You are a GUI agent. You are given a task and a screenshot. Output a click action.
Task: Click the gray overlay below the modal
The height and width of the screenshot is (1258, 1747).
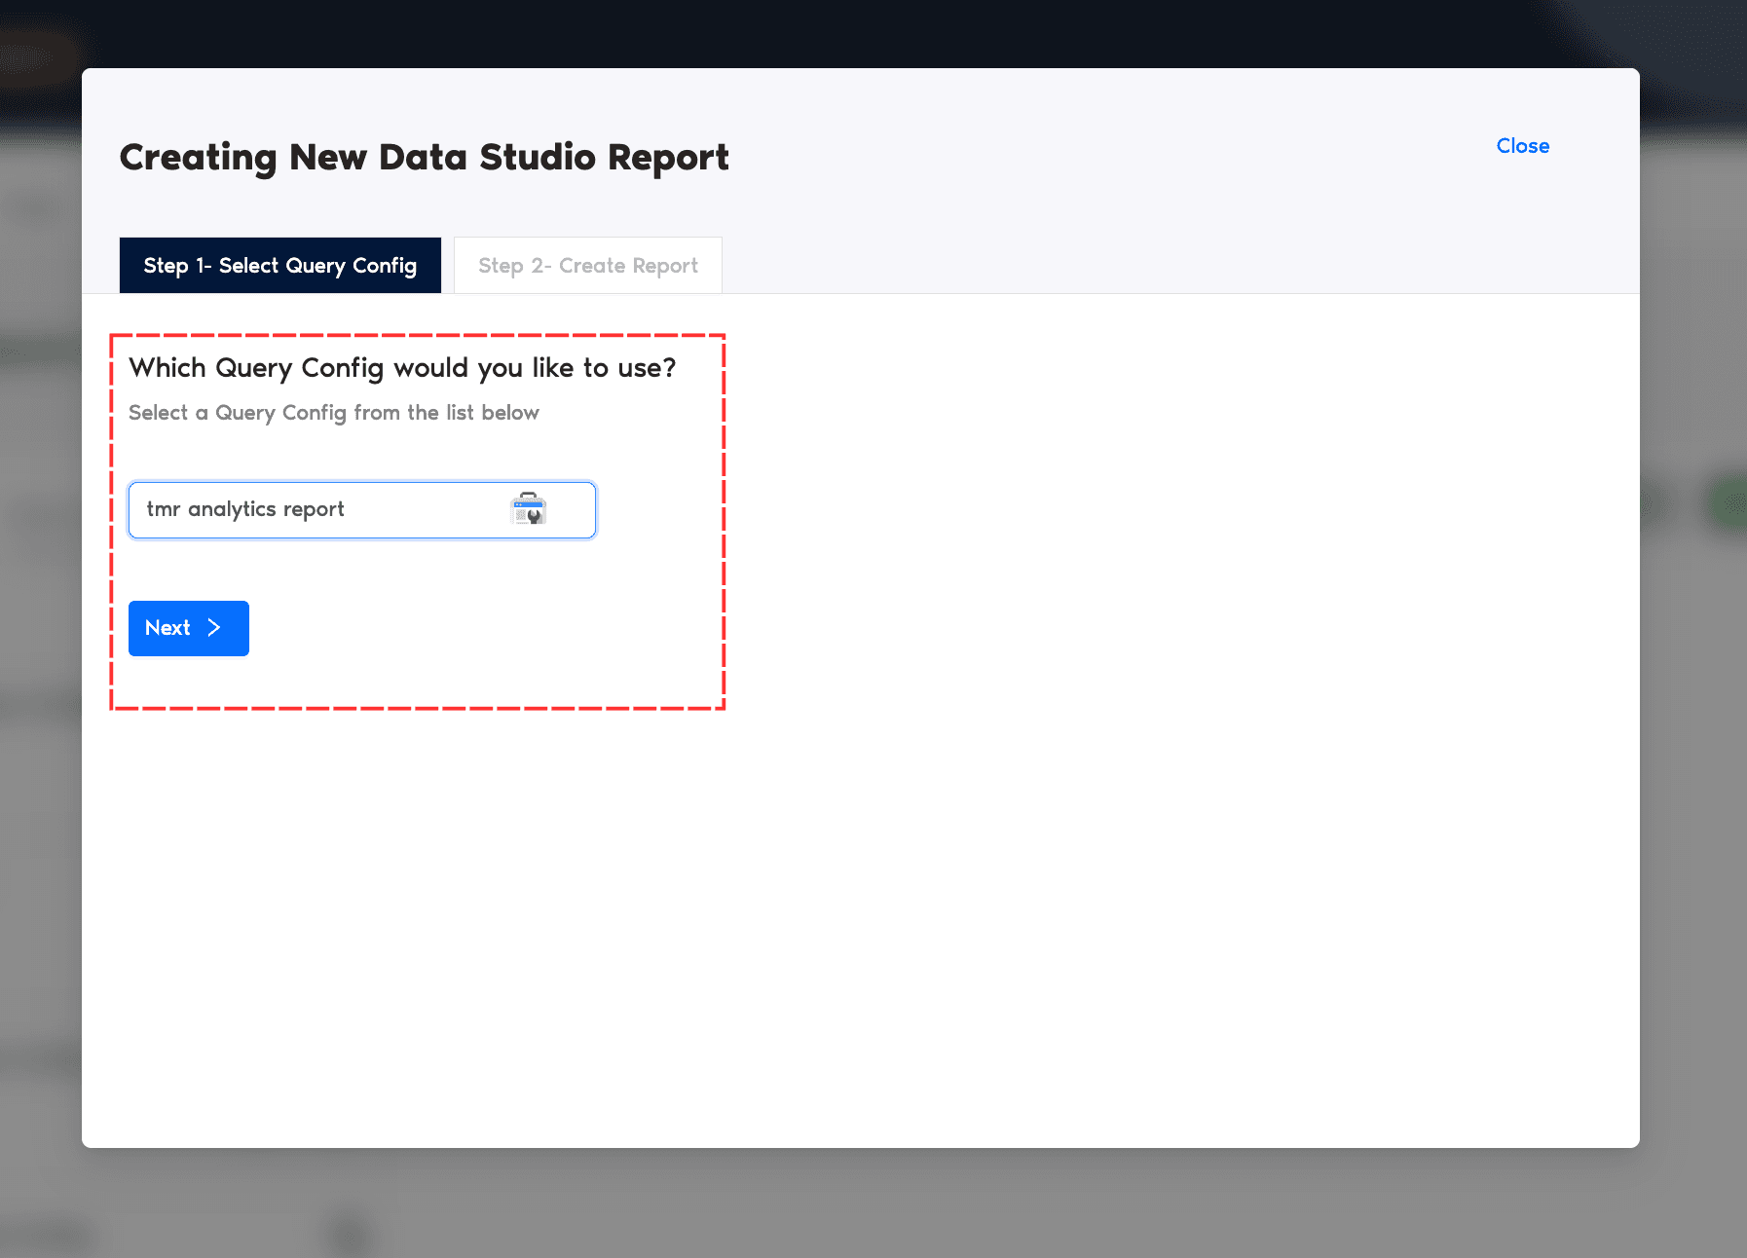pos(876,1204)
